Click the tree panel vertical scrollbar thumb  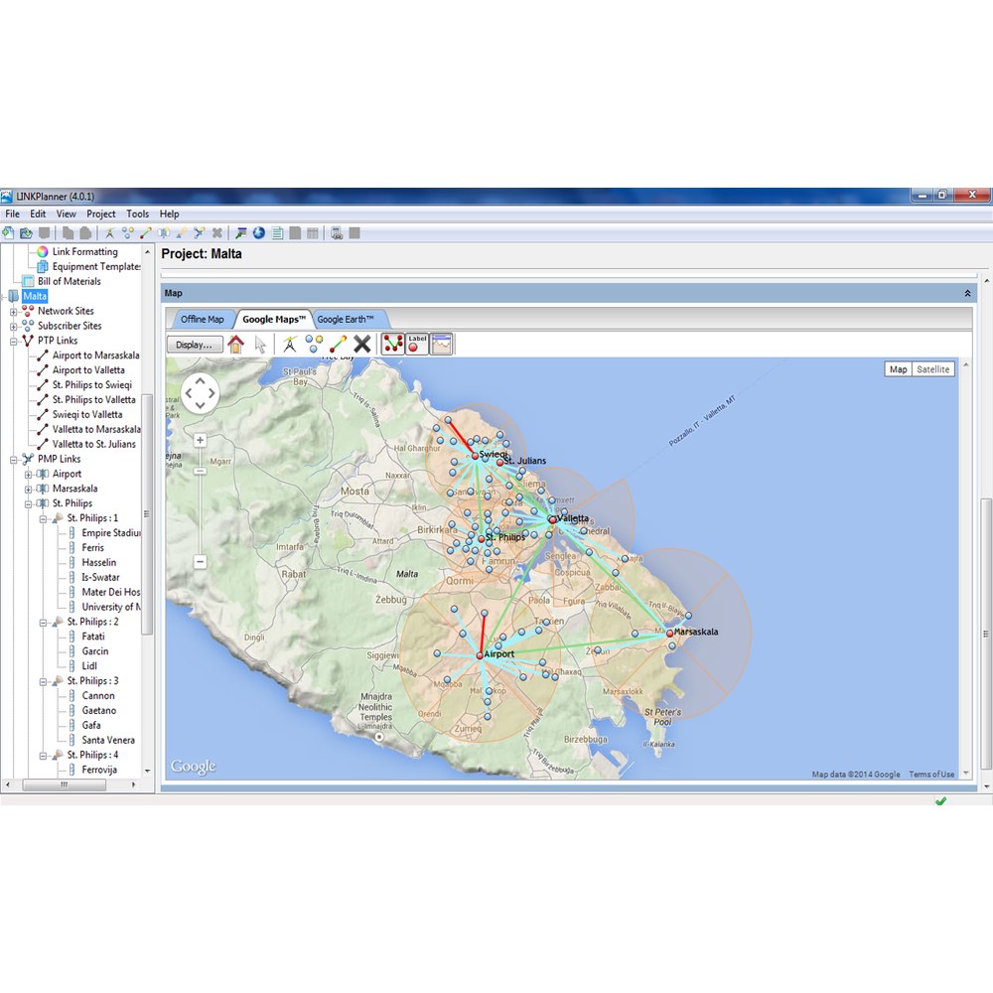click(147, 514)
